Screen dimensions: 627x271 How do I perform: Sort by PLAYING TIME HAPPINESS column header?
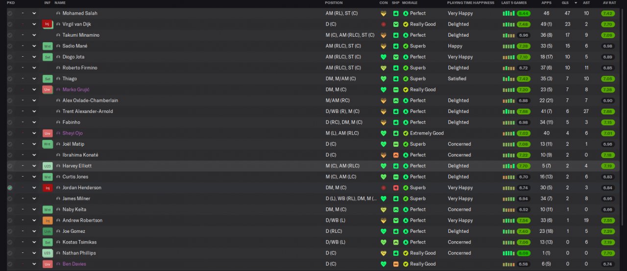tap(471, 3)
